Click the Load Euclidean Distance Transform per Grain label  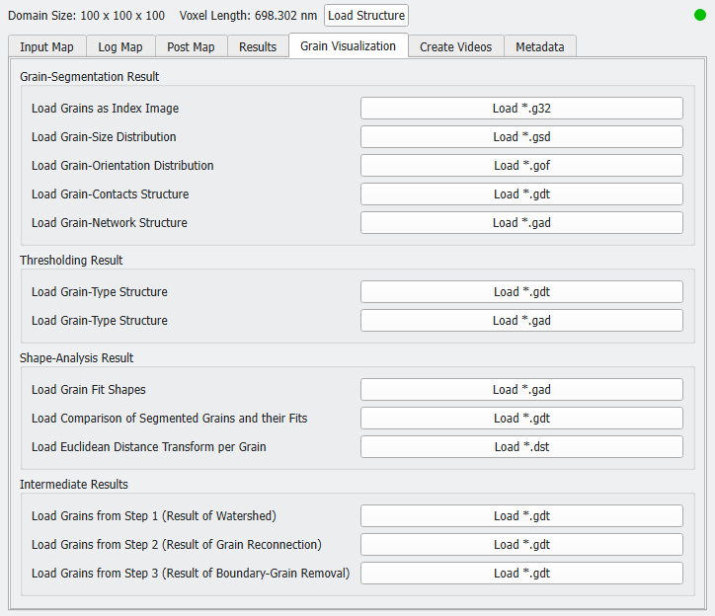149,447
